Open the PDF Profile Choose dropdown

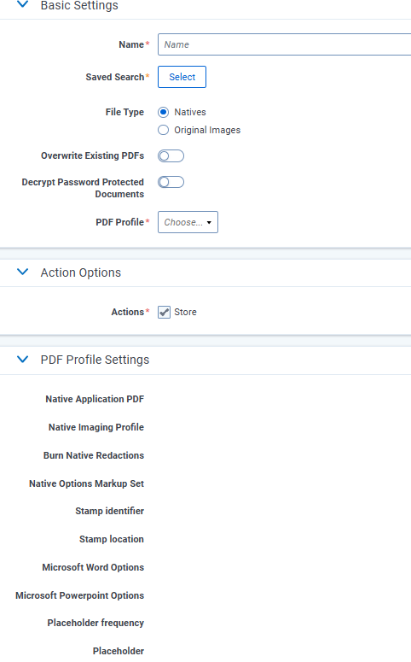pyautogui.click(x=188, y=222)
